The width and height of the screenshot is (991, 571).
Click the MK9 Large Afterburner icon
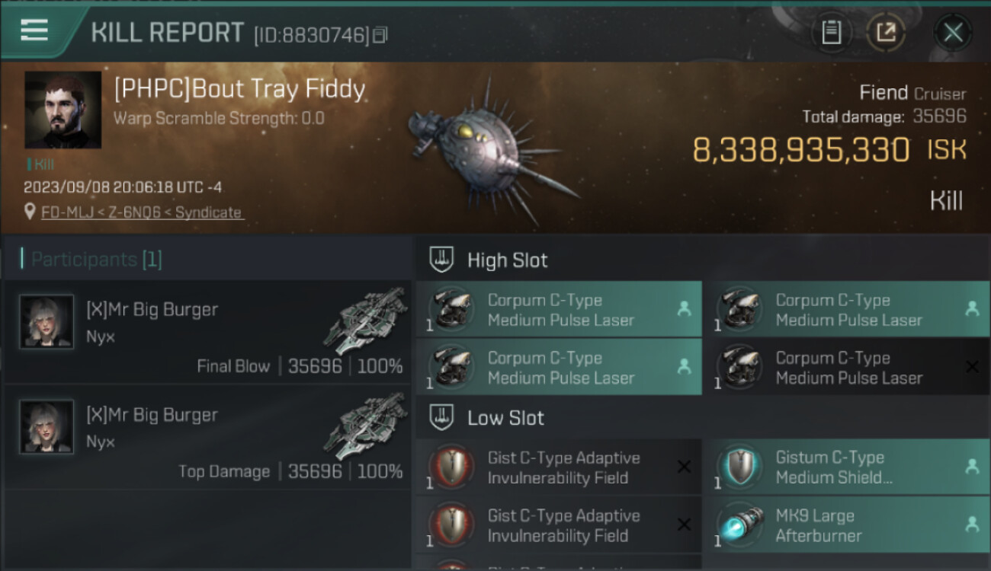click(739, 525)
